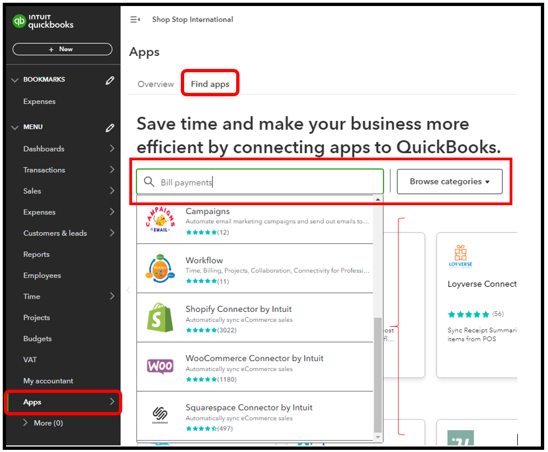Click Expenses under Bookmarks
The width and height of the screenshot is (548, 452).
(x=39, y=101)
